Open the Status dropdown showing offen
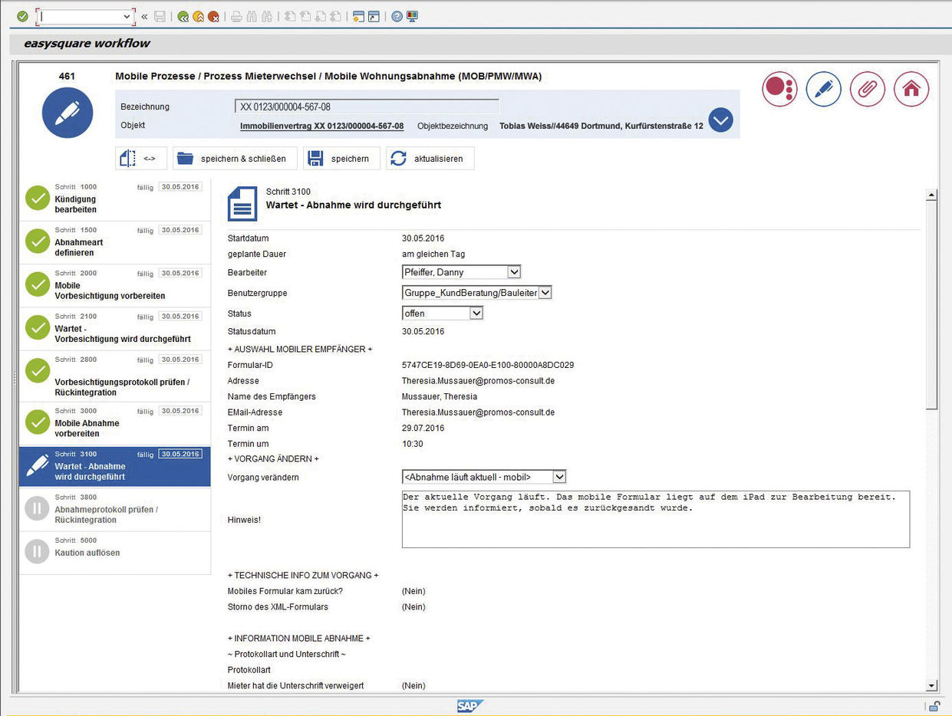Viewport: 952px width, 716px height. [477, 313]
